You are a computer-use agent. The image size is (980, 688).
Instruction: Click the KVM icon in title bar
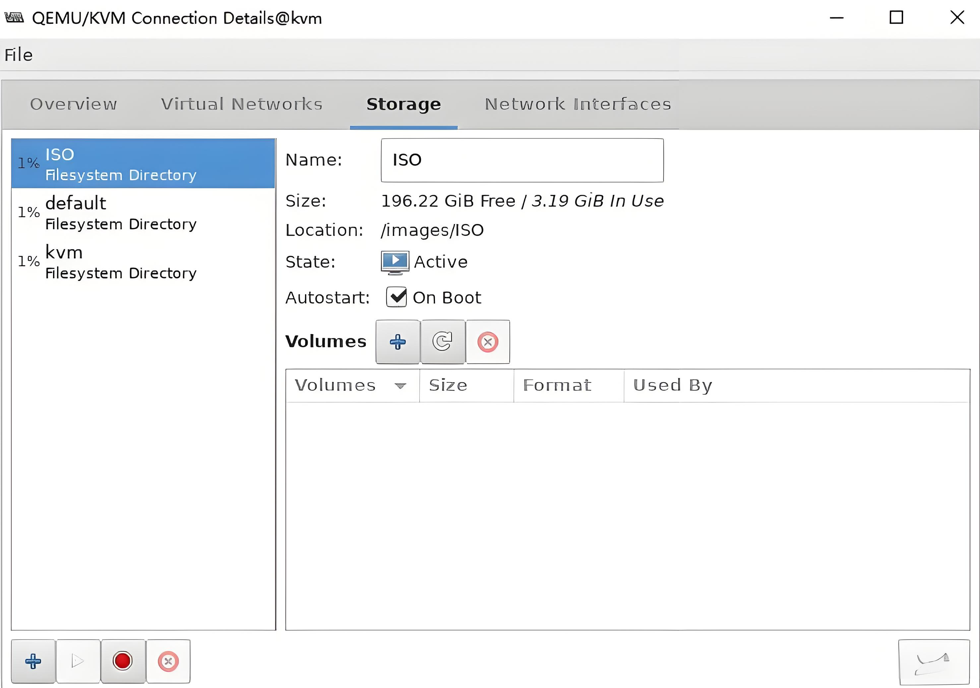coord(14,18)
